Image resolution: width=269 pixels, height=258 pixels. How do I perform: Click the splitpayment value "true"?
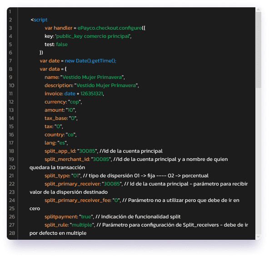coord(86,217)
